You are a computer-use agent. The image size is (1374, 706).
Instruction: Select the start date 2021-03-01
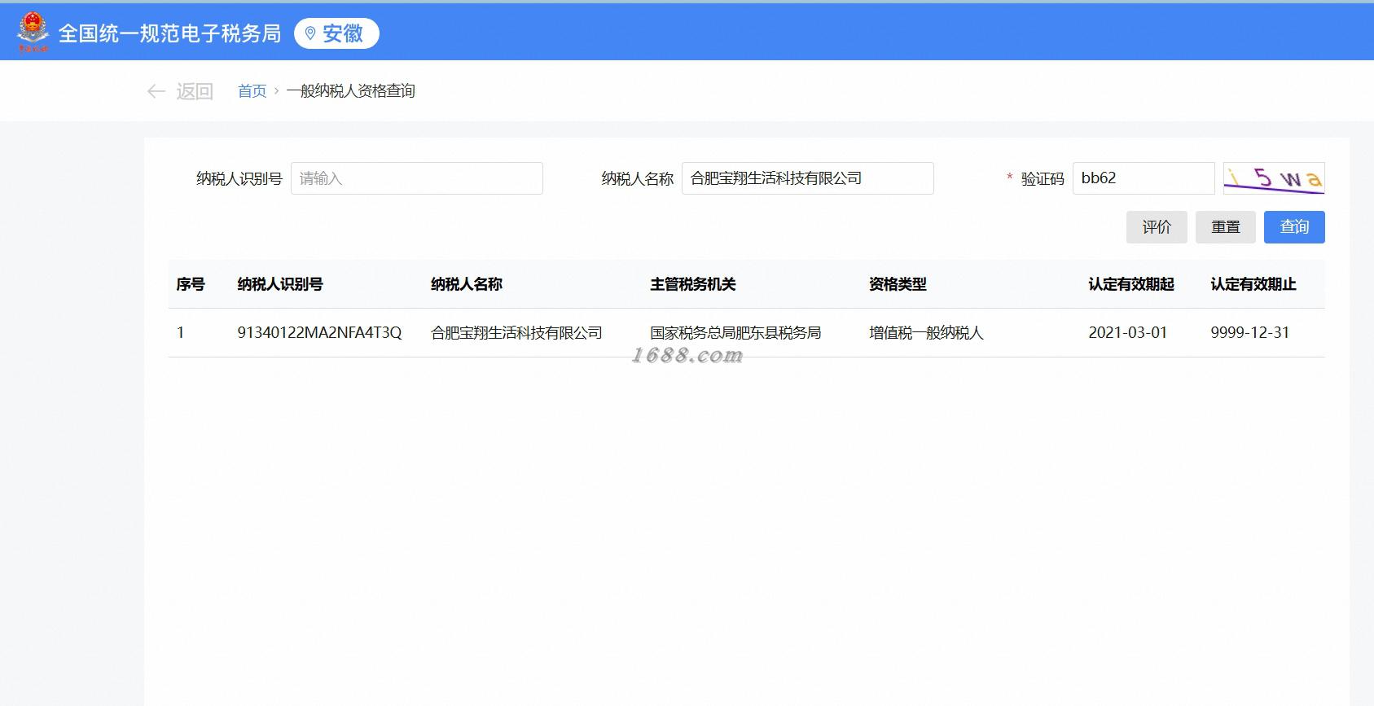(1128, 332)
